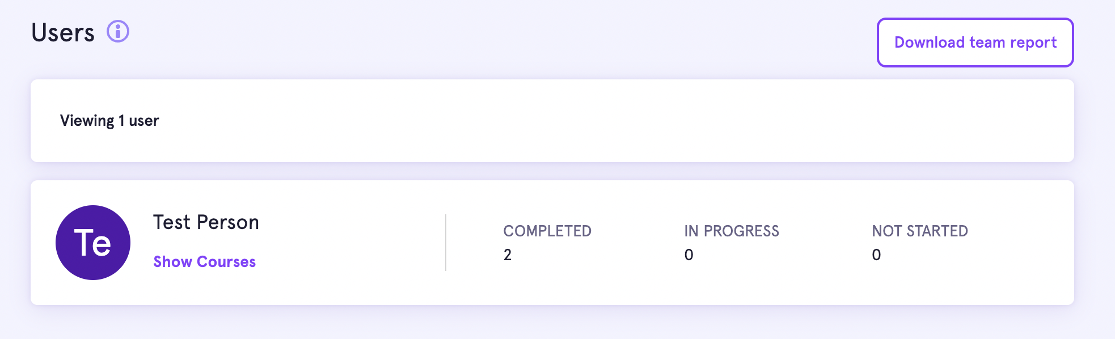1115x339 pixels.
Task: Click the NOT STARTED stat label
Action: 919,231
